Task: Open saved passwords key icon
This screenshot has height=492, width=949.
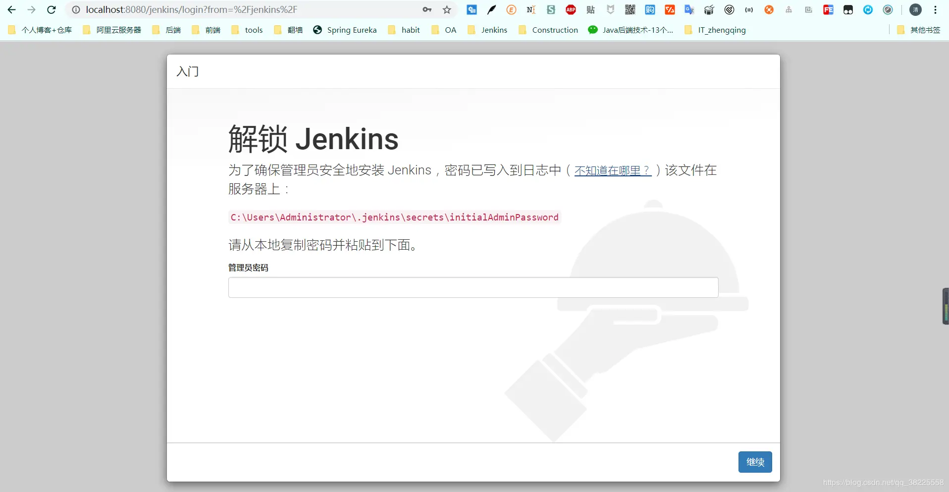Action: pyautogui.click(x=427, y=10)
